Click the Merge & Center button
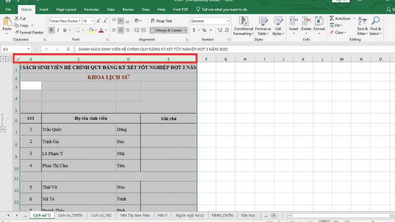Screen dimensions: 395x222 pos(166,30)
